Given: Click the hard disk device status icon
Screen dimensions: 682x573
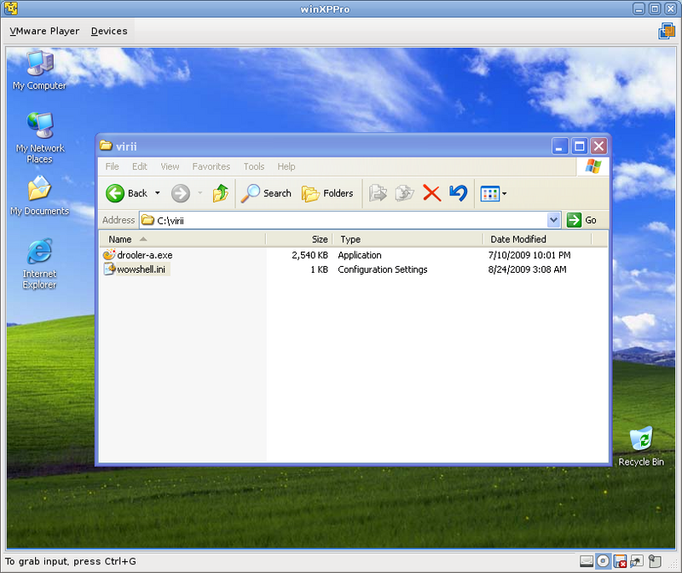Looking at the screenshot, I should coord(587,561).
